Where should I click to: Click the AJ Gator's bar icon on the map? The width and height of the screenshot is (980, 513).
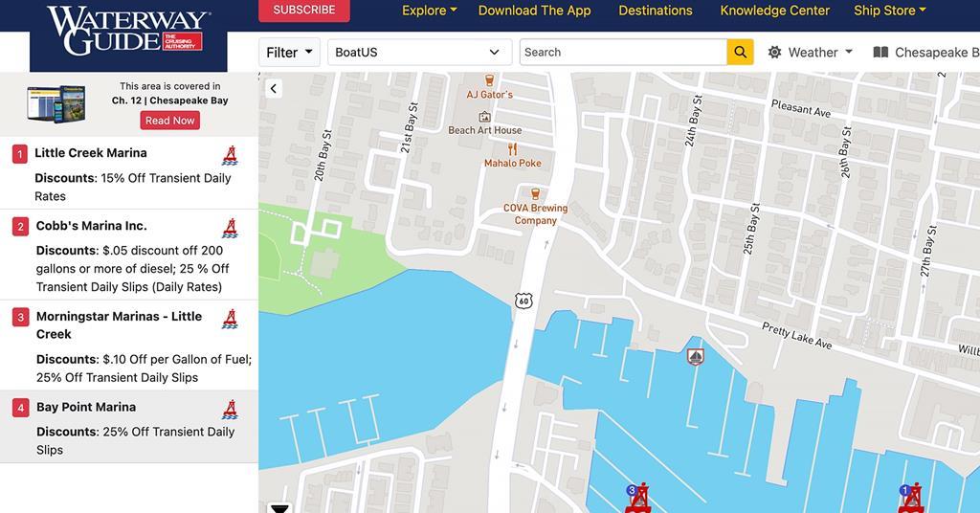point(489,80)
